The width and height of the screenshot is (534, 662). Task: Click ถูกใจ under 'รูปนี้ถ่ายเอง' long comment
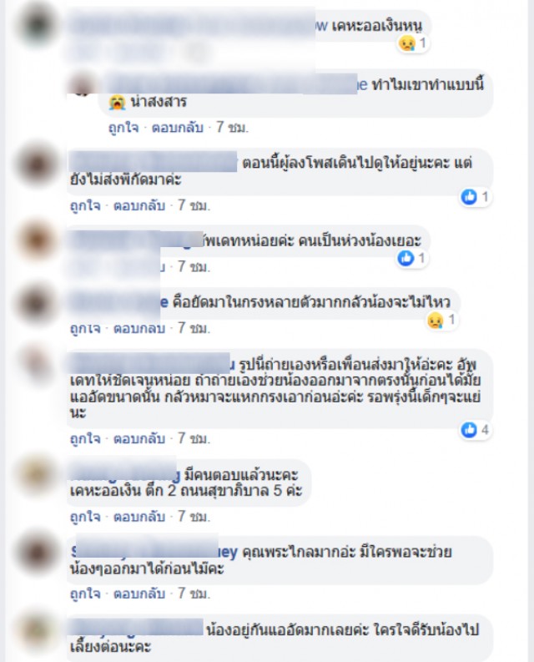85,438
